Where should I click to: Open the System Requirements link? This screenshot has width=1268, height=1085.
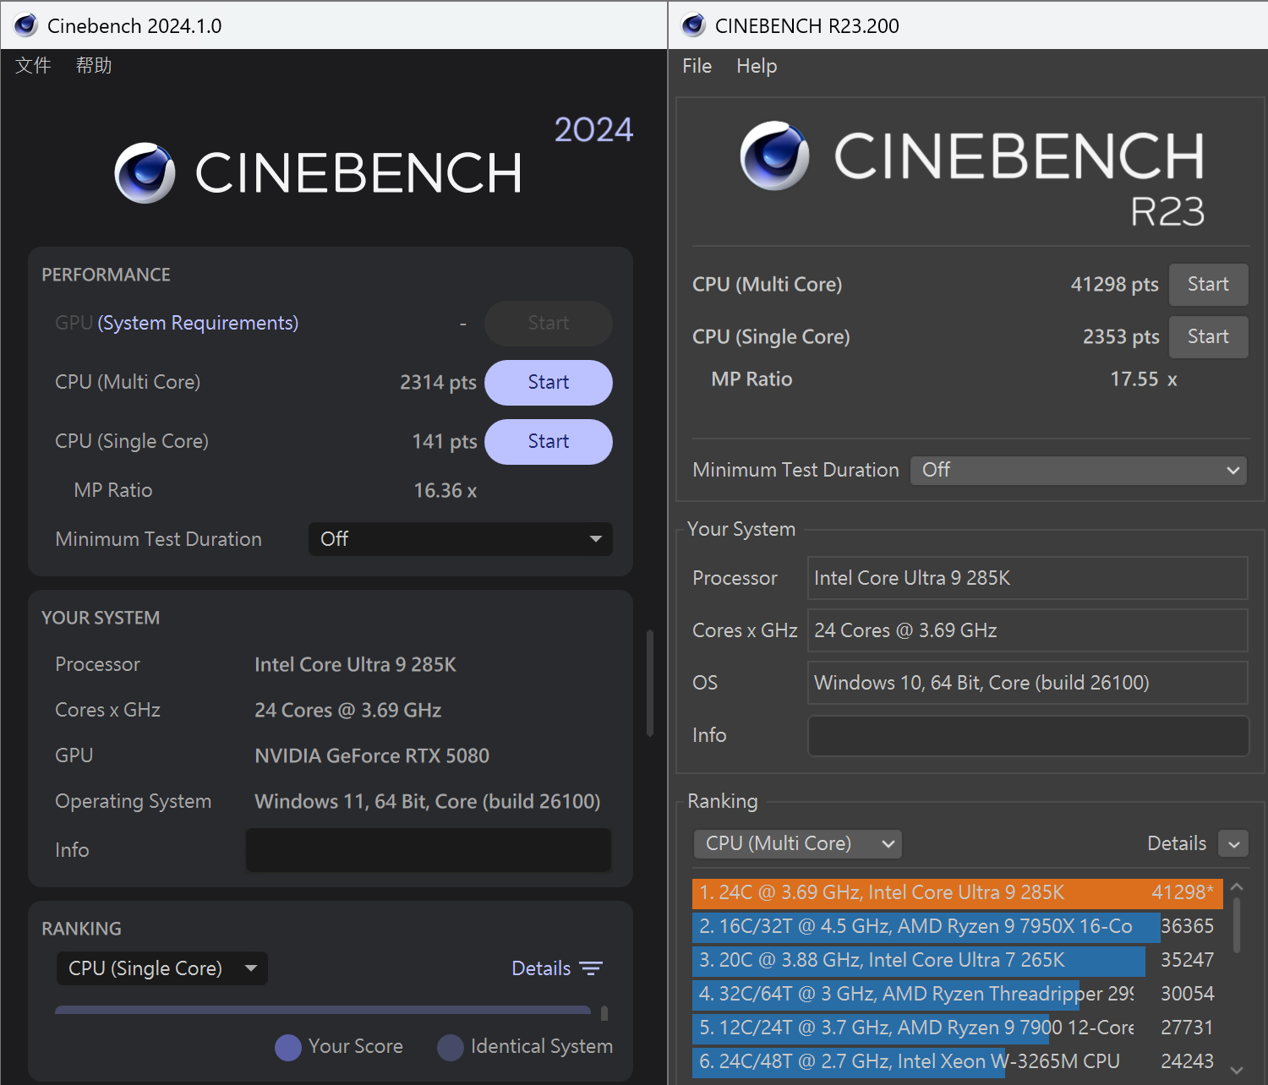click(x=198, y=323)
